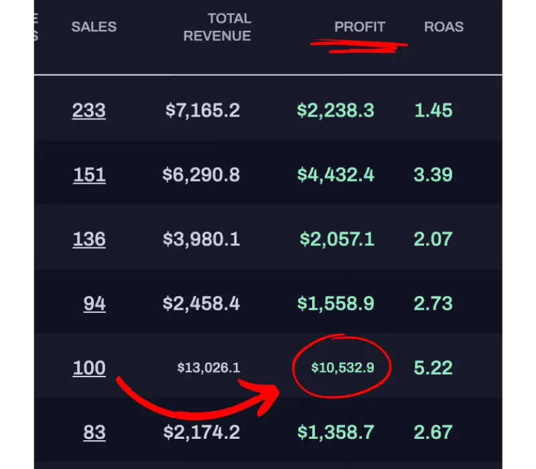Click the circled $10,532.9 profit value
This screenshot has width=536, height=469.
(x=342, y=368)
